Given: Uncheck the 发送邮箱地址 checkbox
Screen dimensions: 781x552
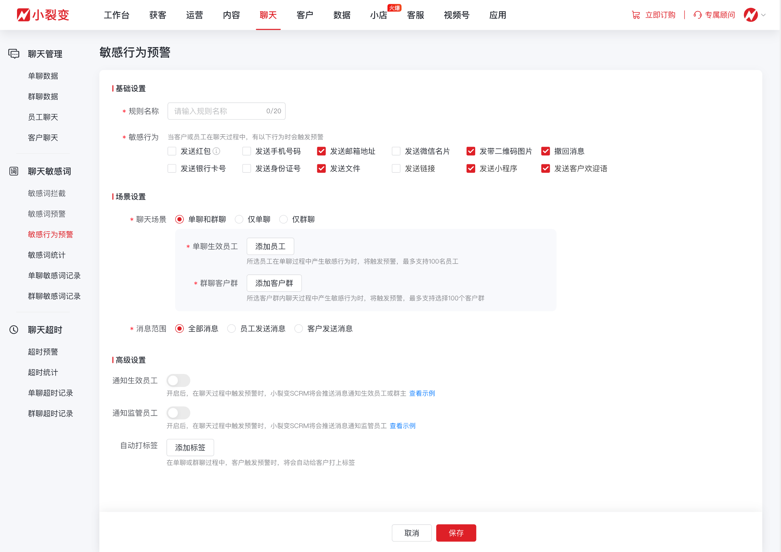Looking at the screenshot, I should click(x=321, y=151).
